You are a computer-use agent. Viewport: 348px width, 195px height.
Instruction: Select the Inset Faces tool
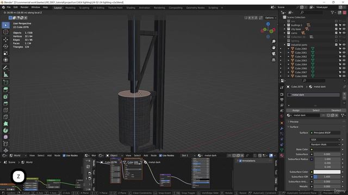pos(6,96)
